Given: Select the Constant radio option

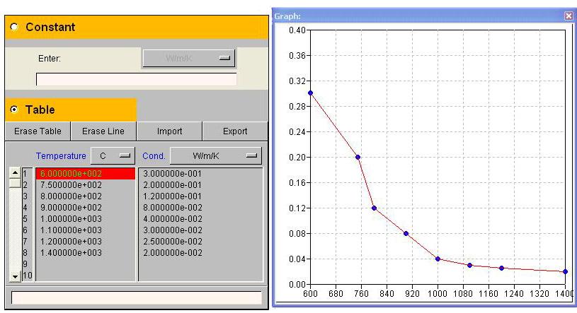Looking at the screenshot, I should tap(14, 27).
